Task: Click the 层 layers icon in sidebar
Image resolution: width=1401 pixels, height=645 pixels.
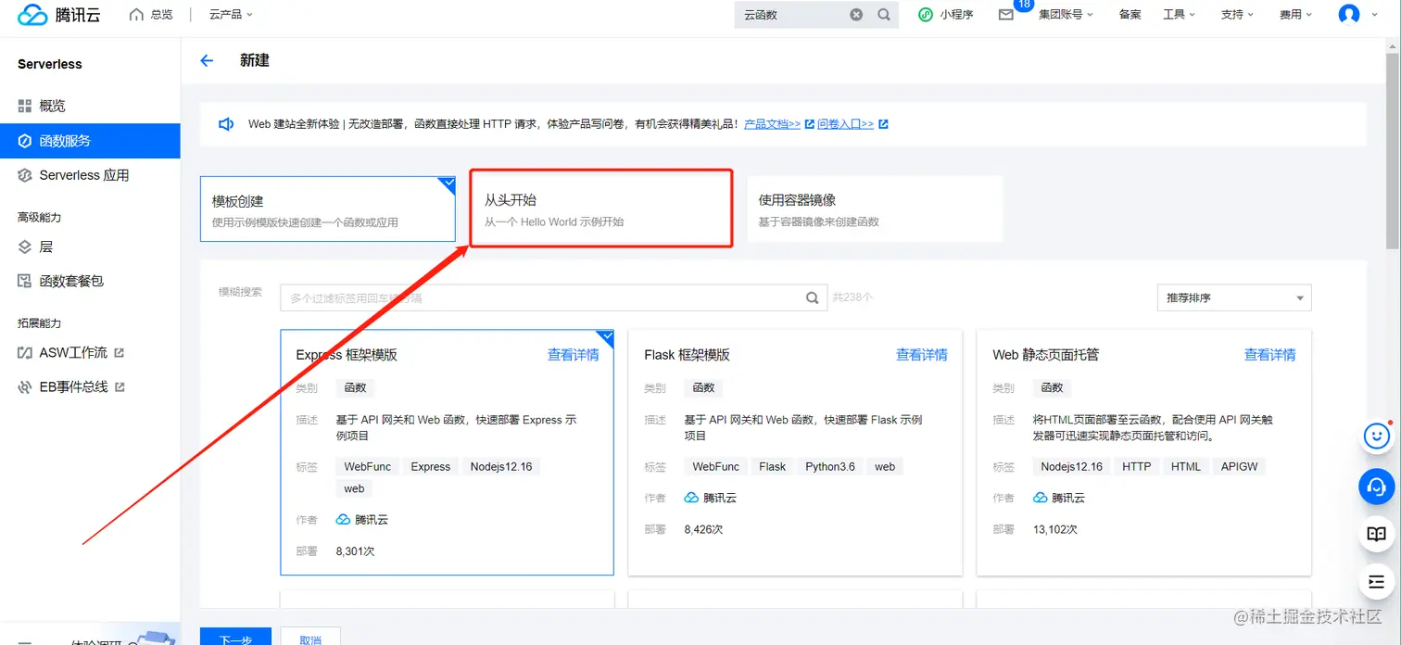Action: (25, 247)
